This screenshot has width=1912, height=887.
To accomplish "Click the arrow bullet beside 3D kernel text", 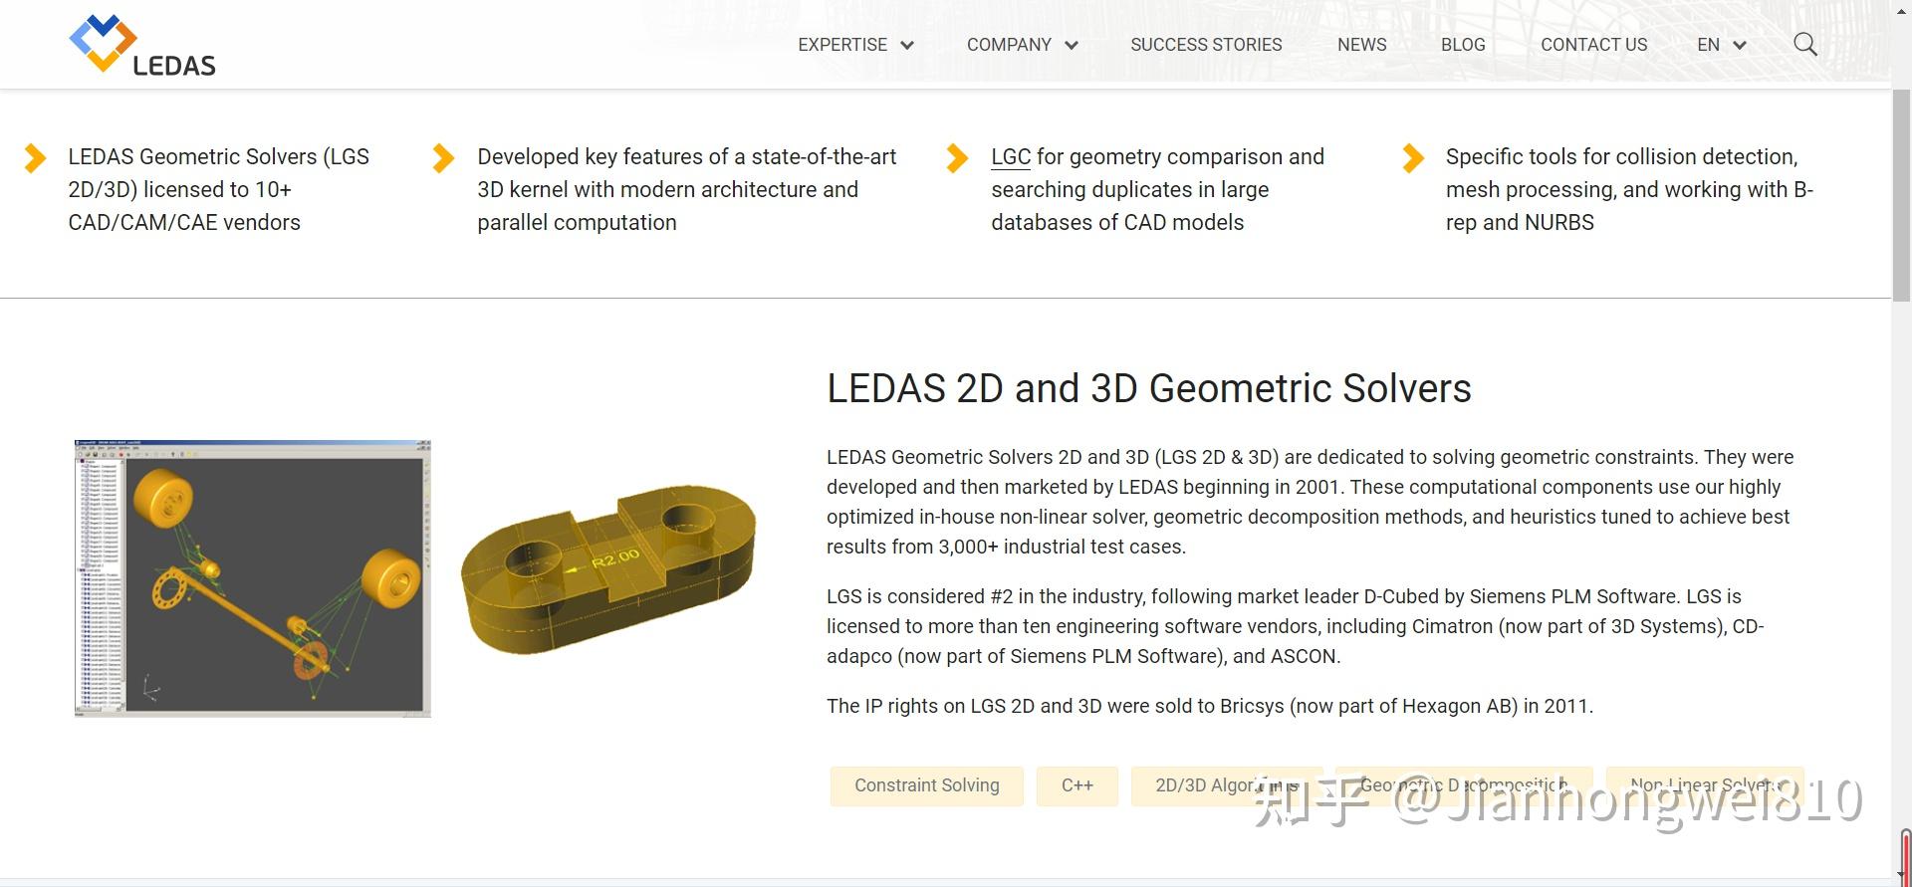I will click(x=443, y=158).
